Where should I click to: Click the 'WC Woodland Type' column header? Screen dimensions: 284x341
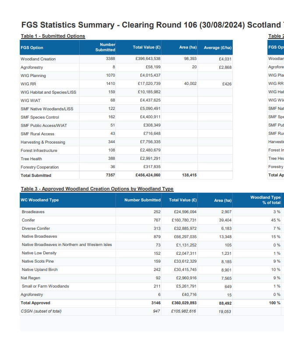click(40, 200)
